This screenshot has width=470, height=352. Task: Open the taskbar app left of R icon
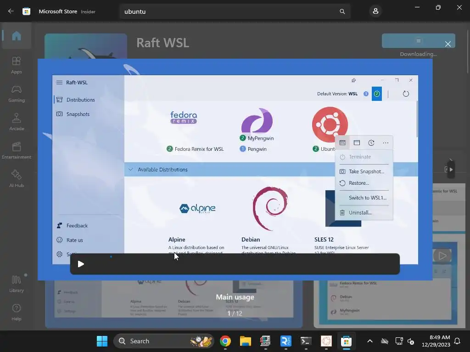tap(265, 341)
